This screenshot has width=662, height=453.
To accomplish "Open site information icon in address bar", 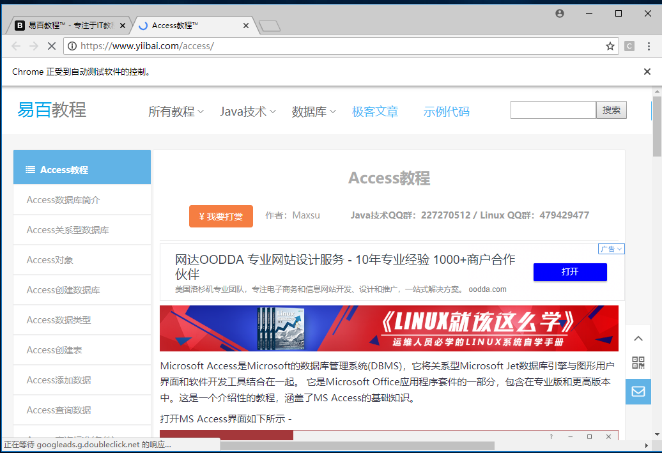I will tap(72, 46).
